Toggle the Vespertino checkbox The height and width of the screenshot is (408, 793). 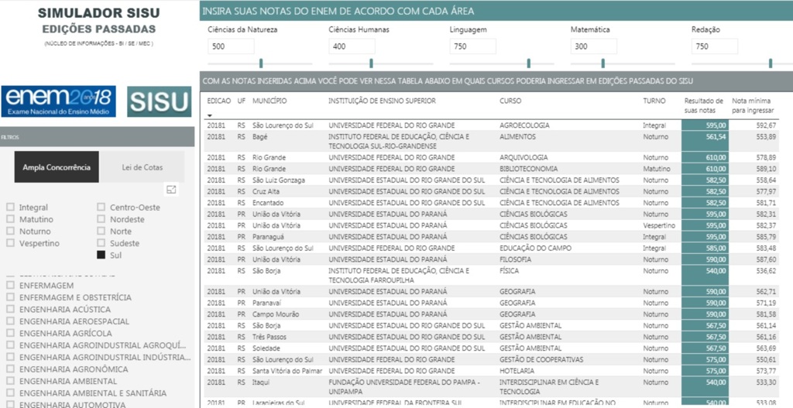click(x=10, y=243)
